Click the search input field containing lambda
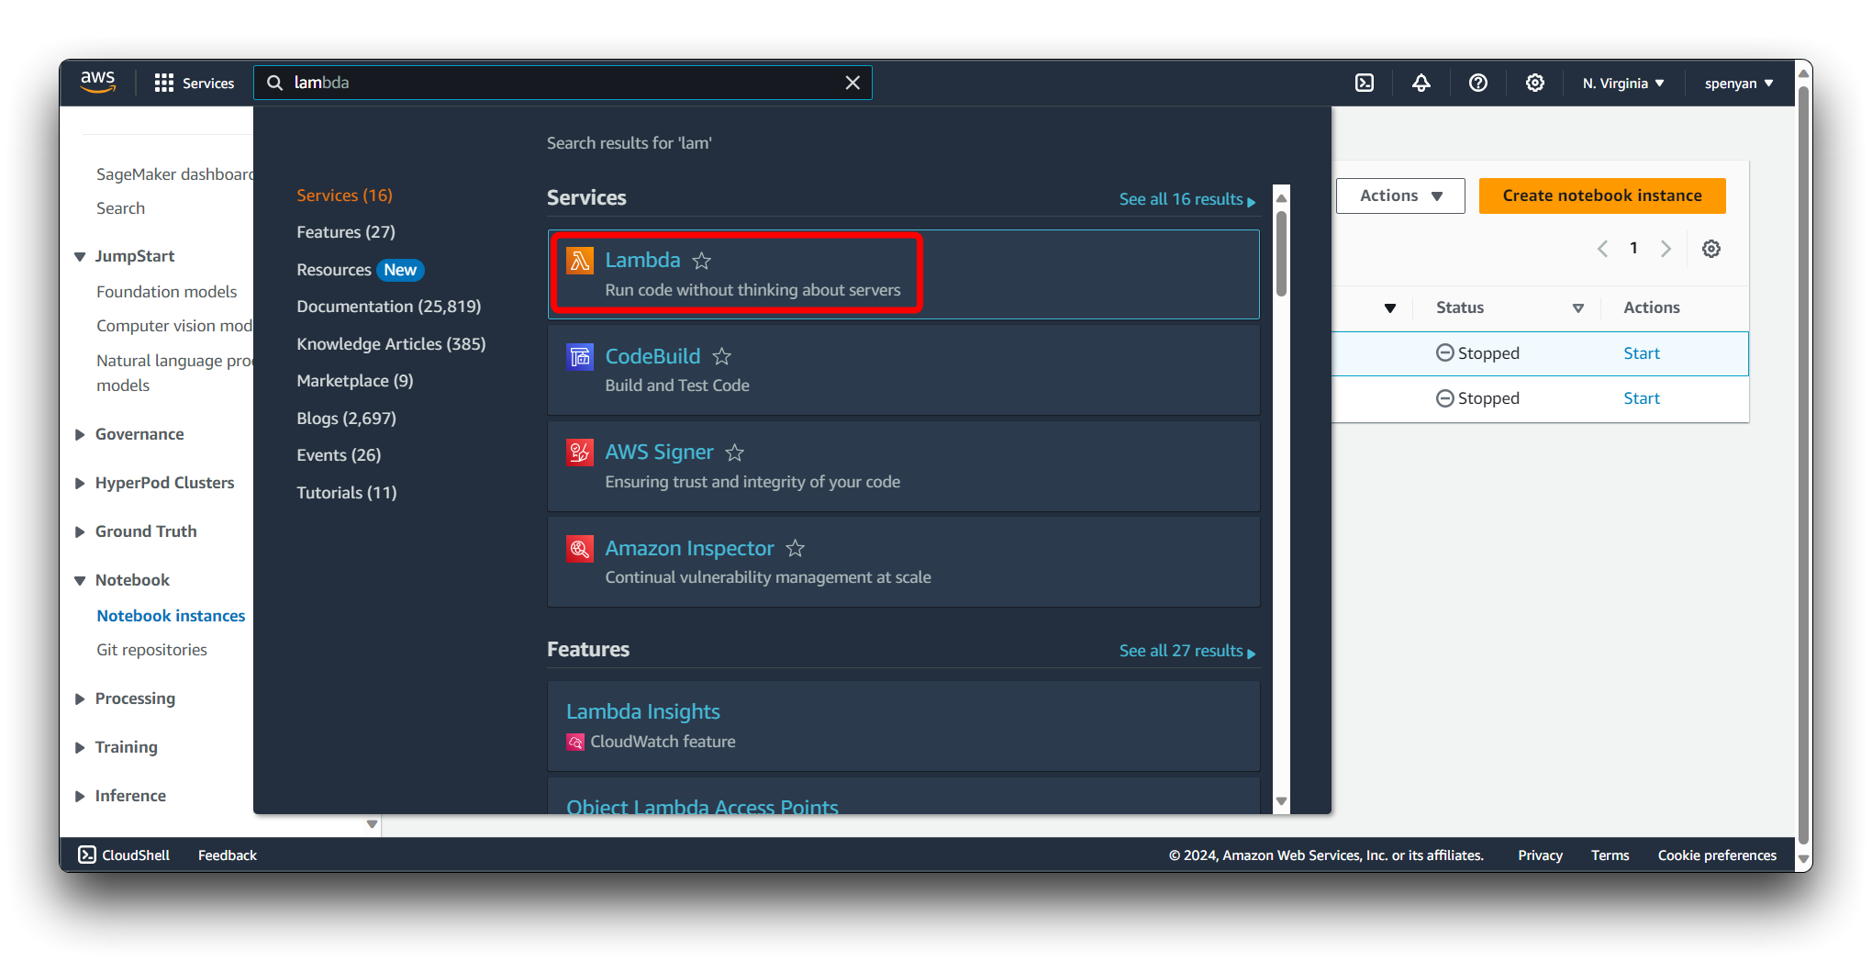Screen dimensions: 1872x961 pyautogui.click(x=563, y=83)
